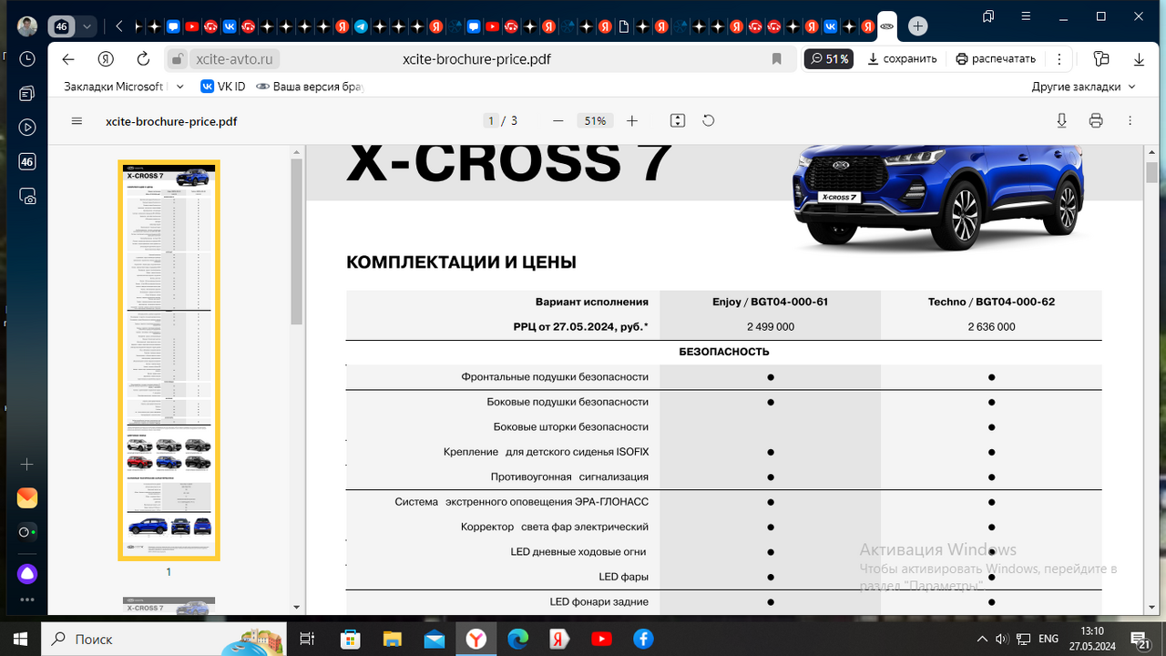Switch ENG input language in tray
The height and width of the screenshot is (656, 1166).
tap(1048, 639)
